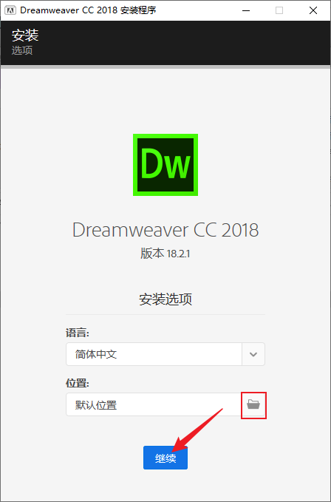Click the 安装 header title

pos(25,35)
